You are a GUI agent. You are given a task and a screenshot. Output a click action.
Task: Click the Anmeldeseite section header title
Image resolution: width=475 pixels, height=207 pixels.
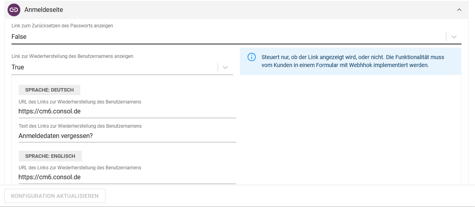point(43,10)
